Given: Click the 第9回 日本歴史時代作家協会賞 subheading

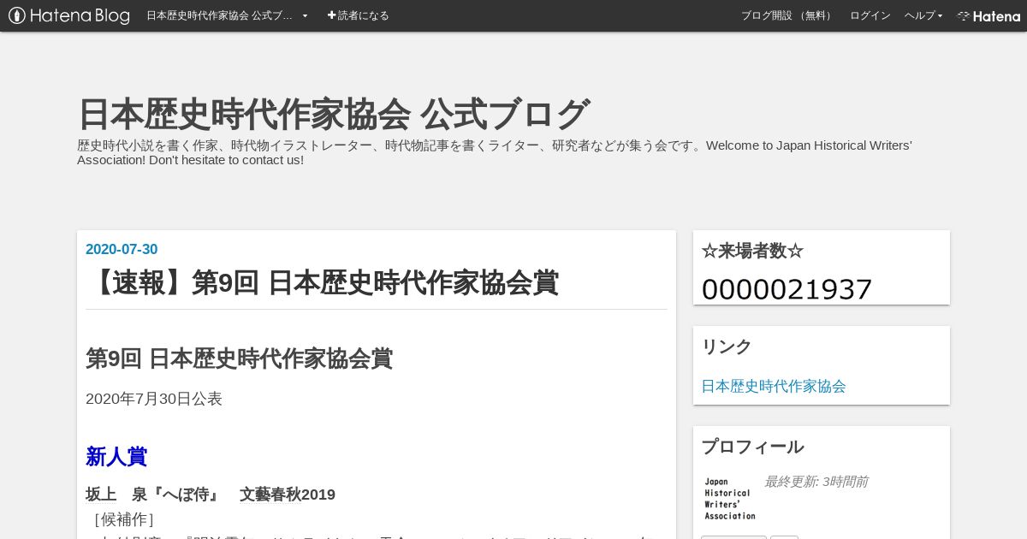Looking at the screenshot, I should point(239,358).
